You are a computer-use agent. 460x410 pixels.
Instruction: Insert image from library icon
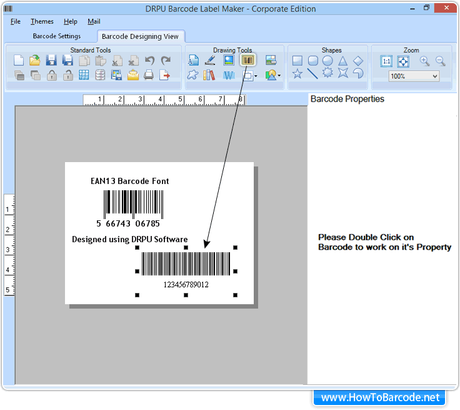[271, 60]
